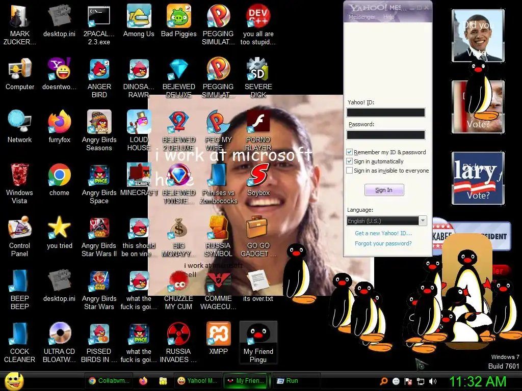The image size is (522, 391).
Task: Open the Soybox desktop icon
Action: [x=258, y=180]
